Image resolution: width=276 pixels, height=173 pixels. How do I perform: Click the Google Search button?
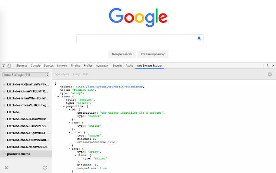pyautogui.click(x=122, y=54)
